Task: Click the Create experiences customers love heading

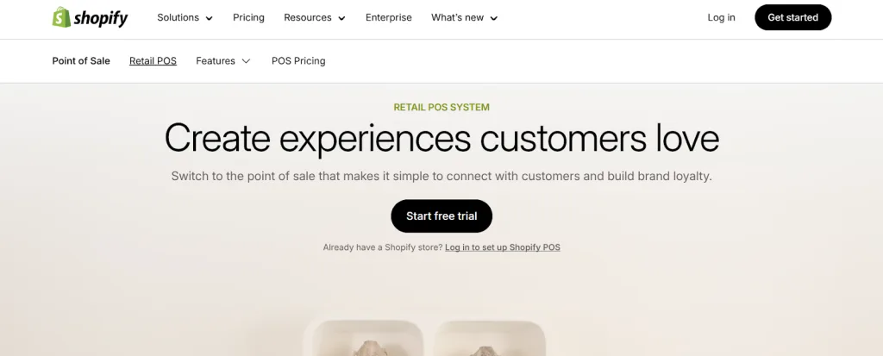Action: (441, 139)
